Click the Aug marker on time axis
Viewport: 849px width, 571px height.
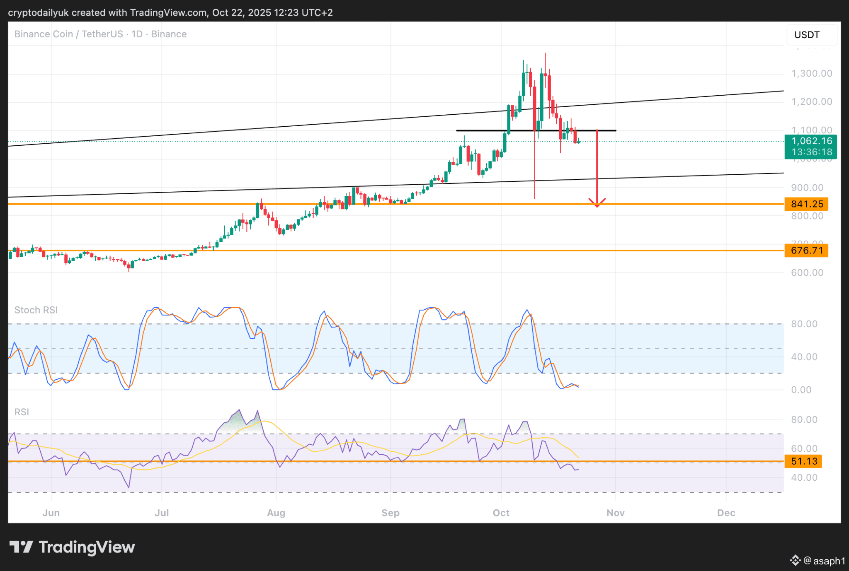click(x=276, y=513)
